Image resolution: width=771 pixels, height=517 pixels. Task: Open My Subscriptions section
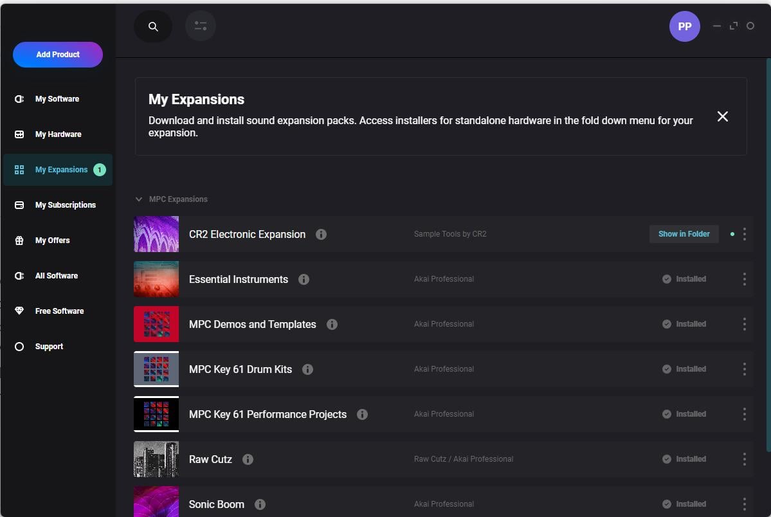click(x=65, y=205)
